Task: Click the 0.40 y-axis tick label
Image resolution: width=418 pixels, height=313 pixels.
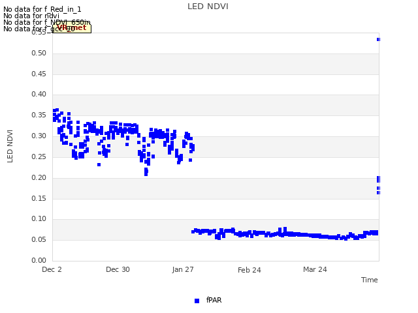Action: click(39, 94)
